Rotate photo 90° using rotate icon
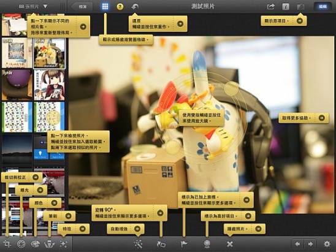The width and height of the screenshot is (336, 252). 161,244
